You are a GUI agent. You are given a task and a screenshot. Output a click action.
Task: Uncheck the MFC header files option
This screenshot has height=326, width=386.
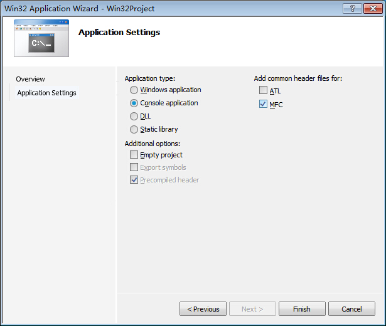[263, 104]
